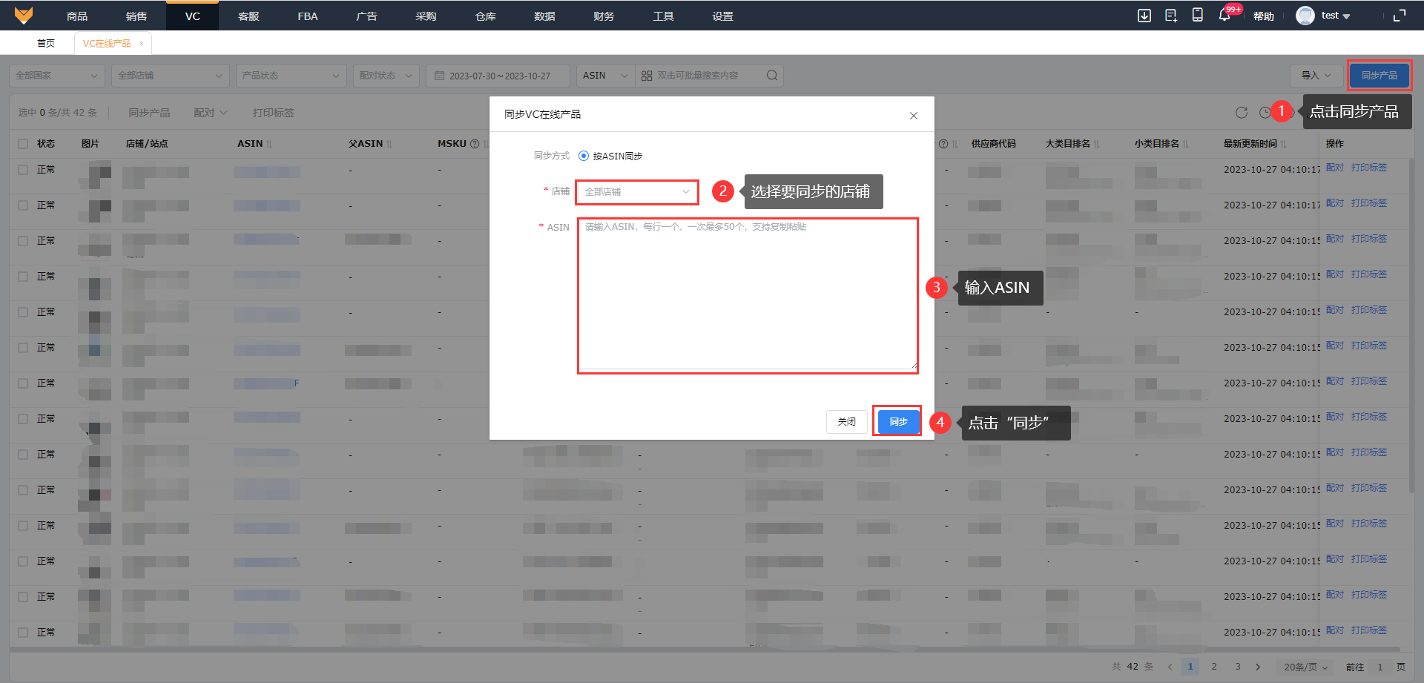The height and width of the screenshot is (683, 1424).
Task: Go to previous page with left arrow
Action: (1170, 667)
